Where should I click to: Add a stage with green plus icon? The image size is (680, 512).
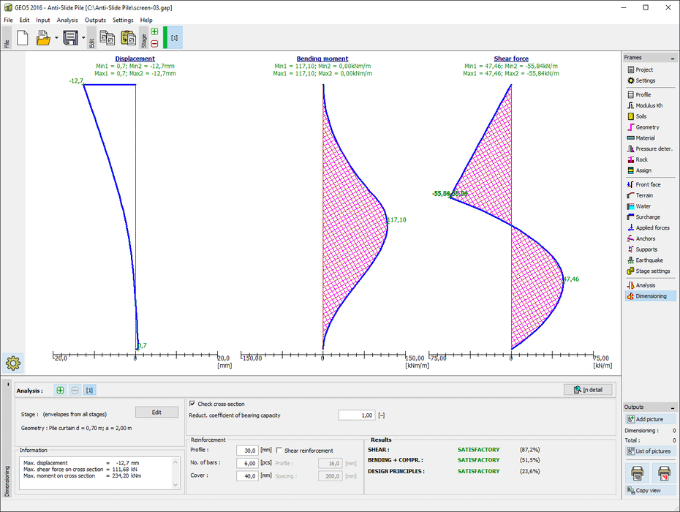coord(154,32)
